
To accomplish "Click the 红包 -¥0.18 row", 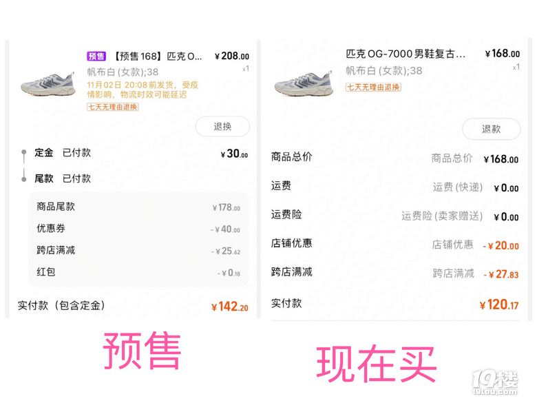I will click(x=138, y=272).
